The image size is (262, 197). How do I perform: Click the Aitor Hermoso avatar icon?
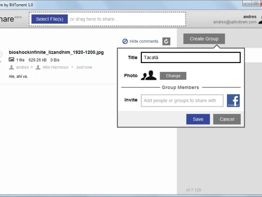pyautogui.click(x=38, y=67)
